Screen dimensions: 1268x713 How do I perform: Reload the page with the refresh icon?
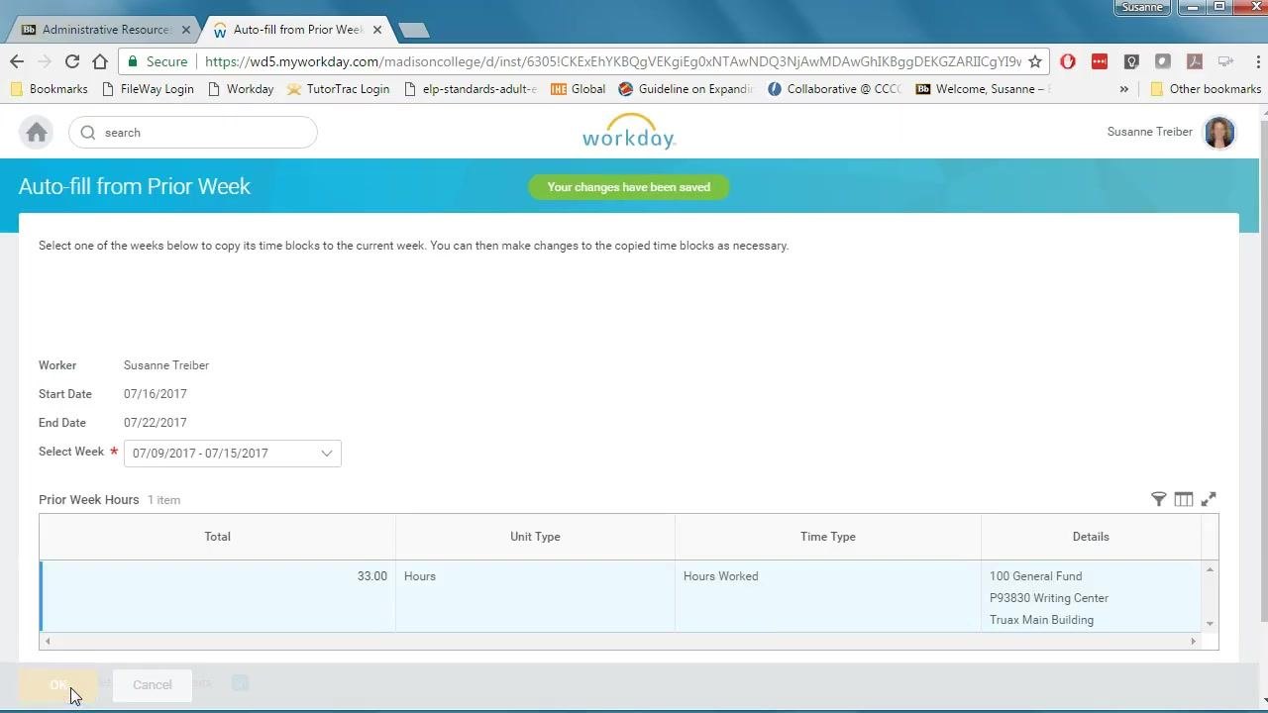pyautogui.click(x=72, y=61)
